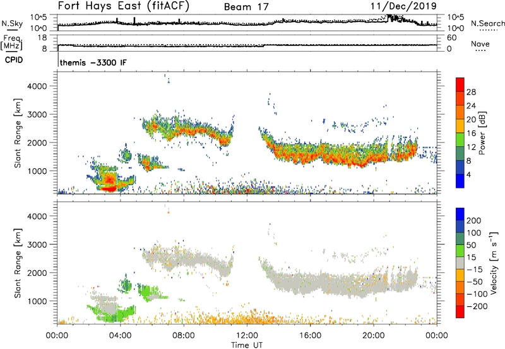This screenshot has height=349, width=505.
Task: Click the 'Nave' legend label
Action: [480, 43]
